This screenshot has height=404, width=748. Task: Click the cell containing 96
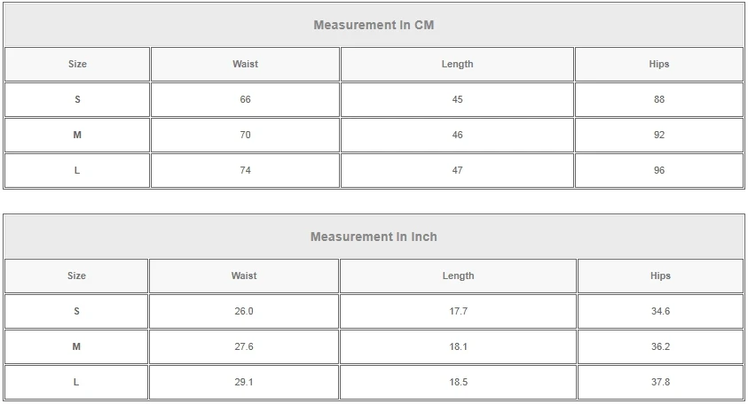click(659, 170)
